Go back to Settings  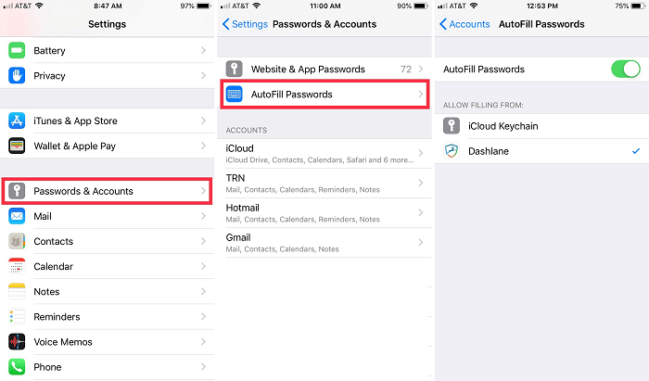[245, 24]
